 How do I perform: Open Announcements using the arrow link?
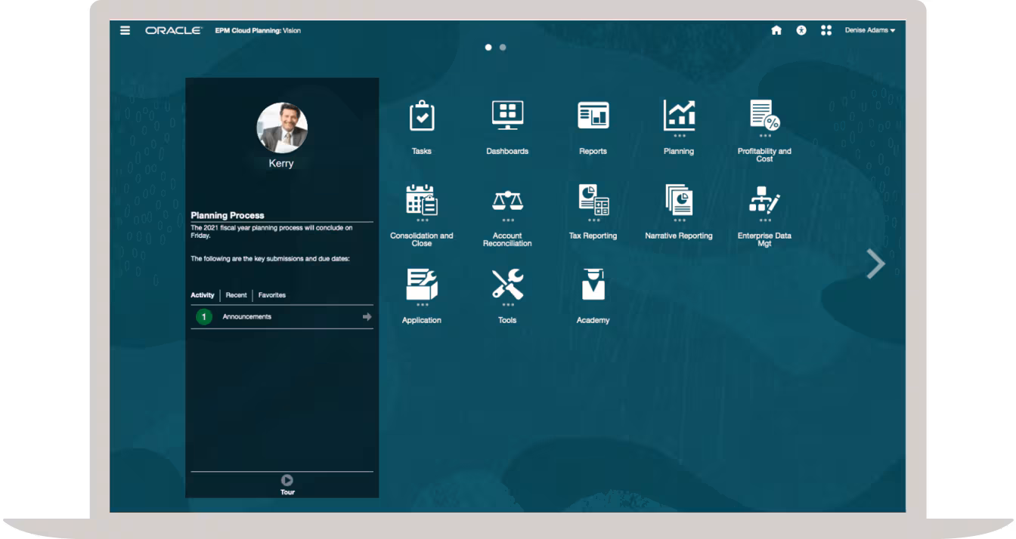click(368, 317)
